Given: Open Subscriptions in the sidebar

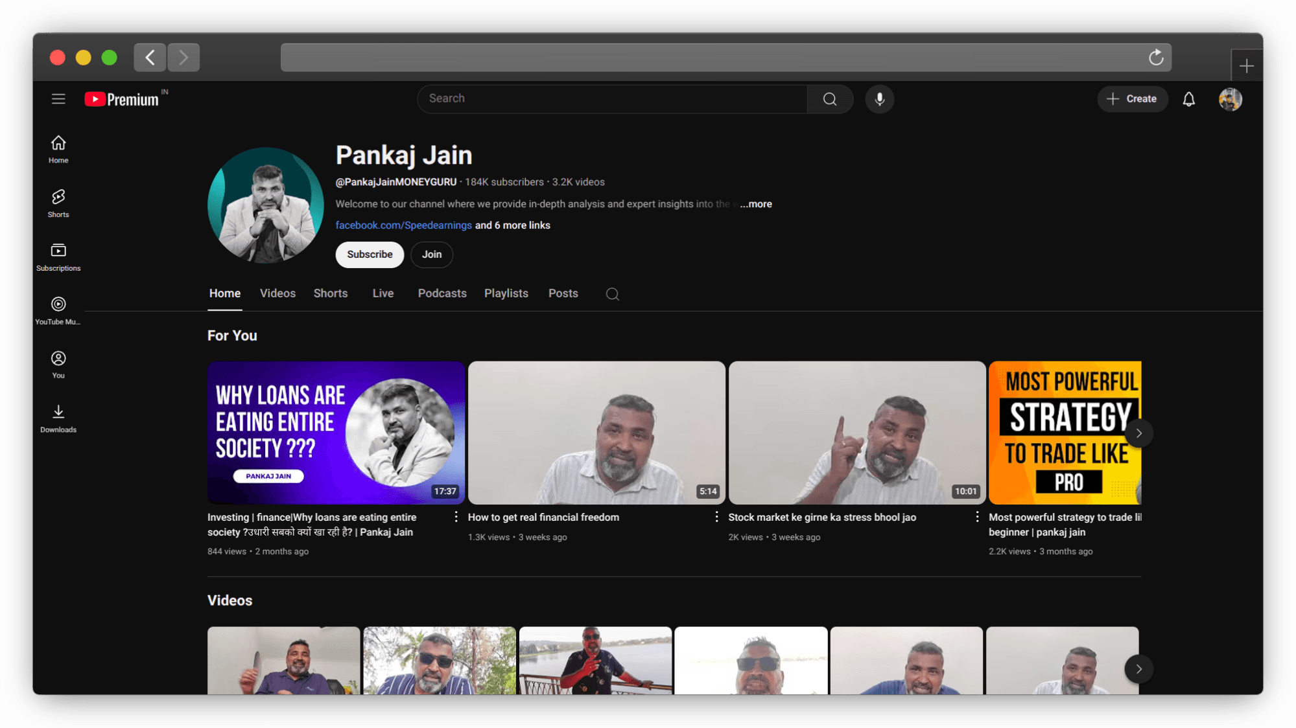Looking at the screenshot, I should click(x=58, y=257).
